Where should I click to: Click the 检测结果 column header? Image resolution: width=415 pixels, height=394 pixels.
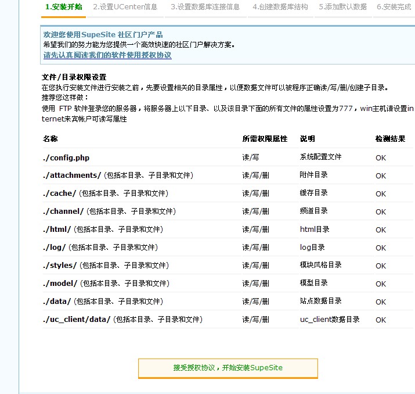[x=391, y=138]
